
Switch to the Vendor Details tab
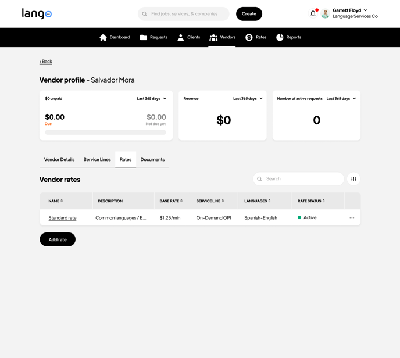point(59,159)
